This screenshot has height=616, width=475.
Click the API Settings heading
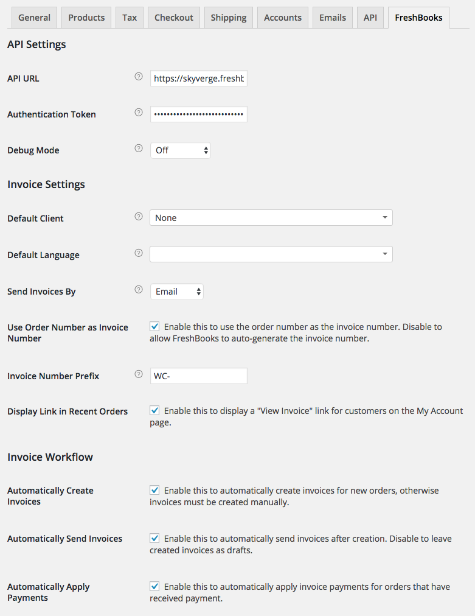(x=36, y=44)
